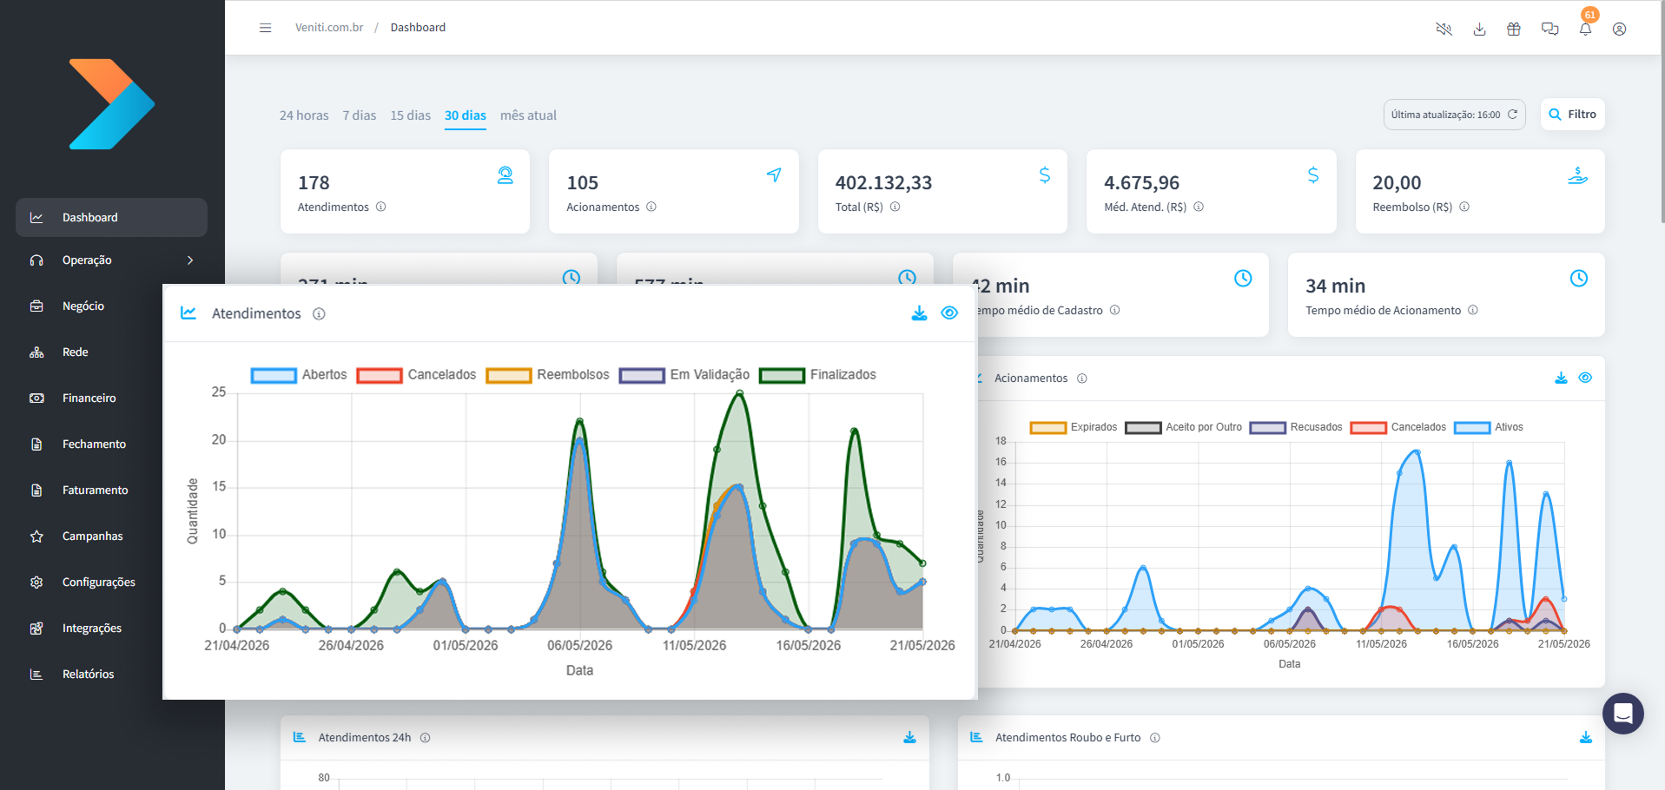Toggle Aceito por Outro legend series

pos(1183,427)
